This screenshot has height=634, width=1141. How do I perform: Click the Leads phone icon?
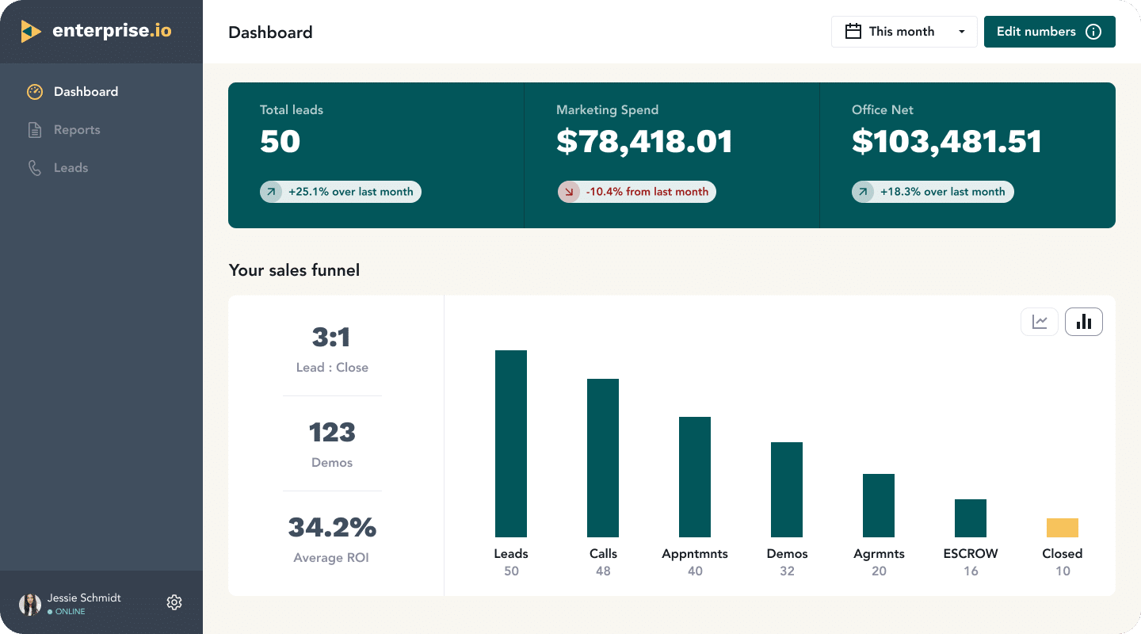pos(35,167)
